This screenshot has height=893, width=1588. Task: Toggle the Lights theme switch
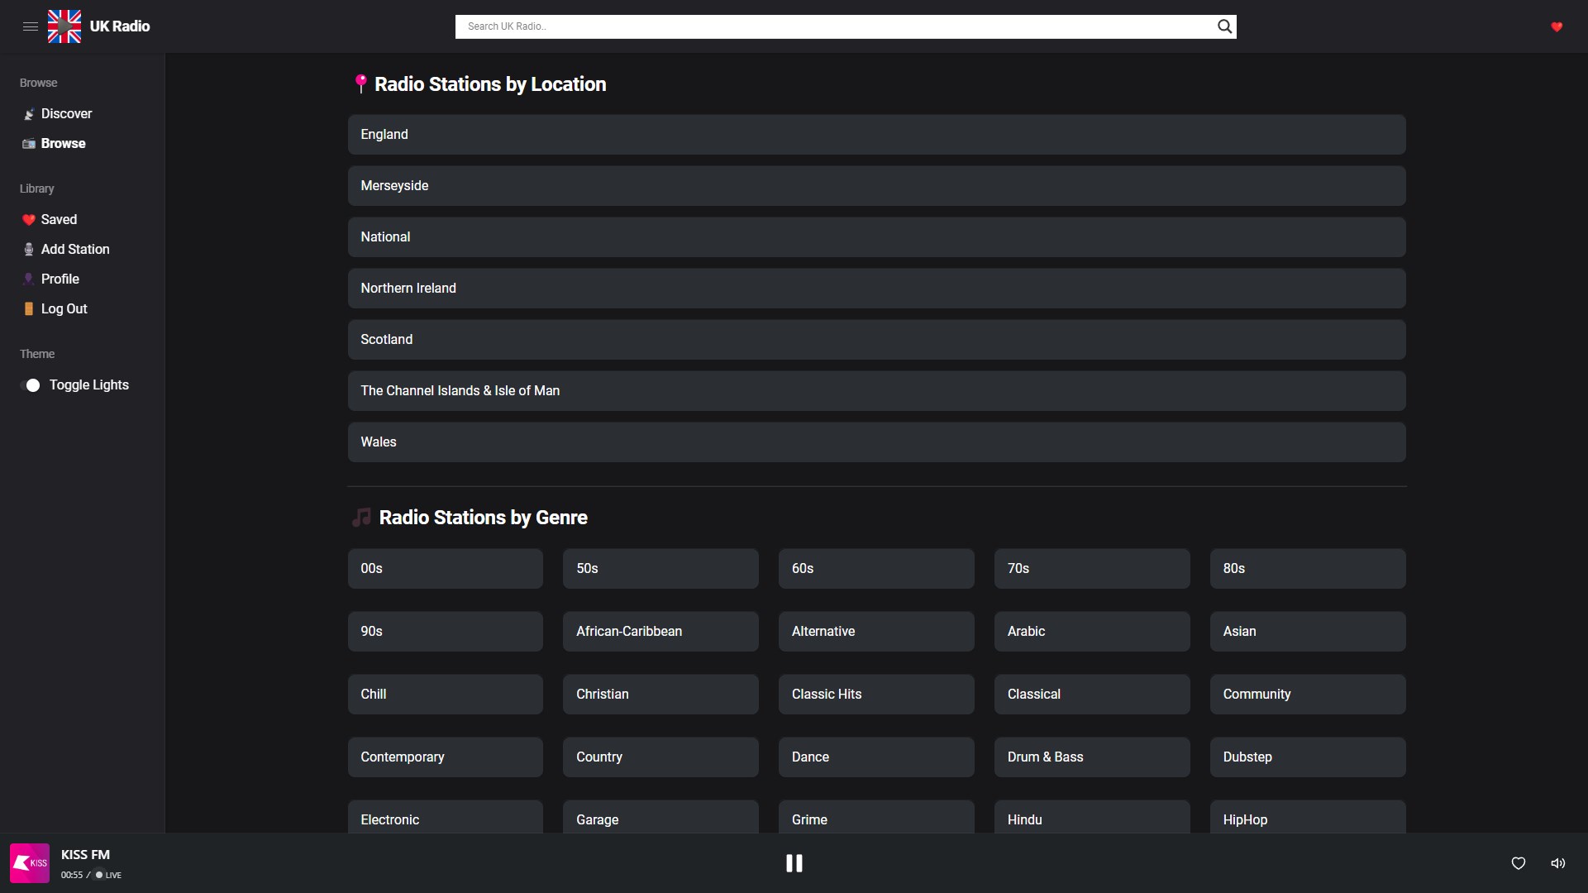pos(31,385)
